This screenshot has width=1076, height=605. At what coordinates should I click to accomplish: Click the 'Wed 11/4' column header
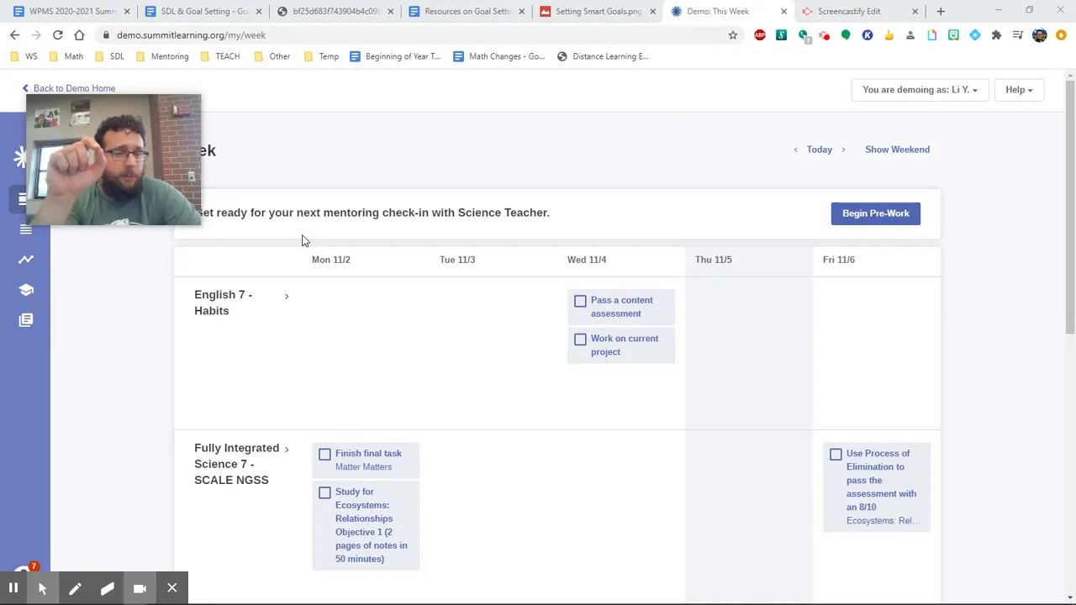(587, 260)
